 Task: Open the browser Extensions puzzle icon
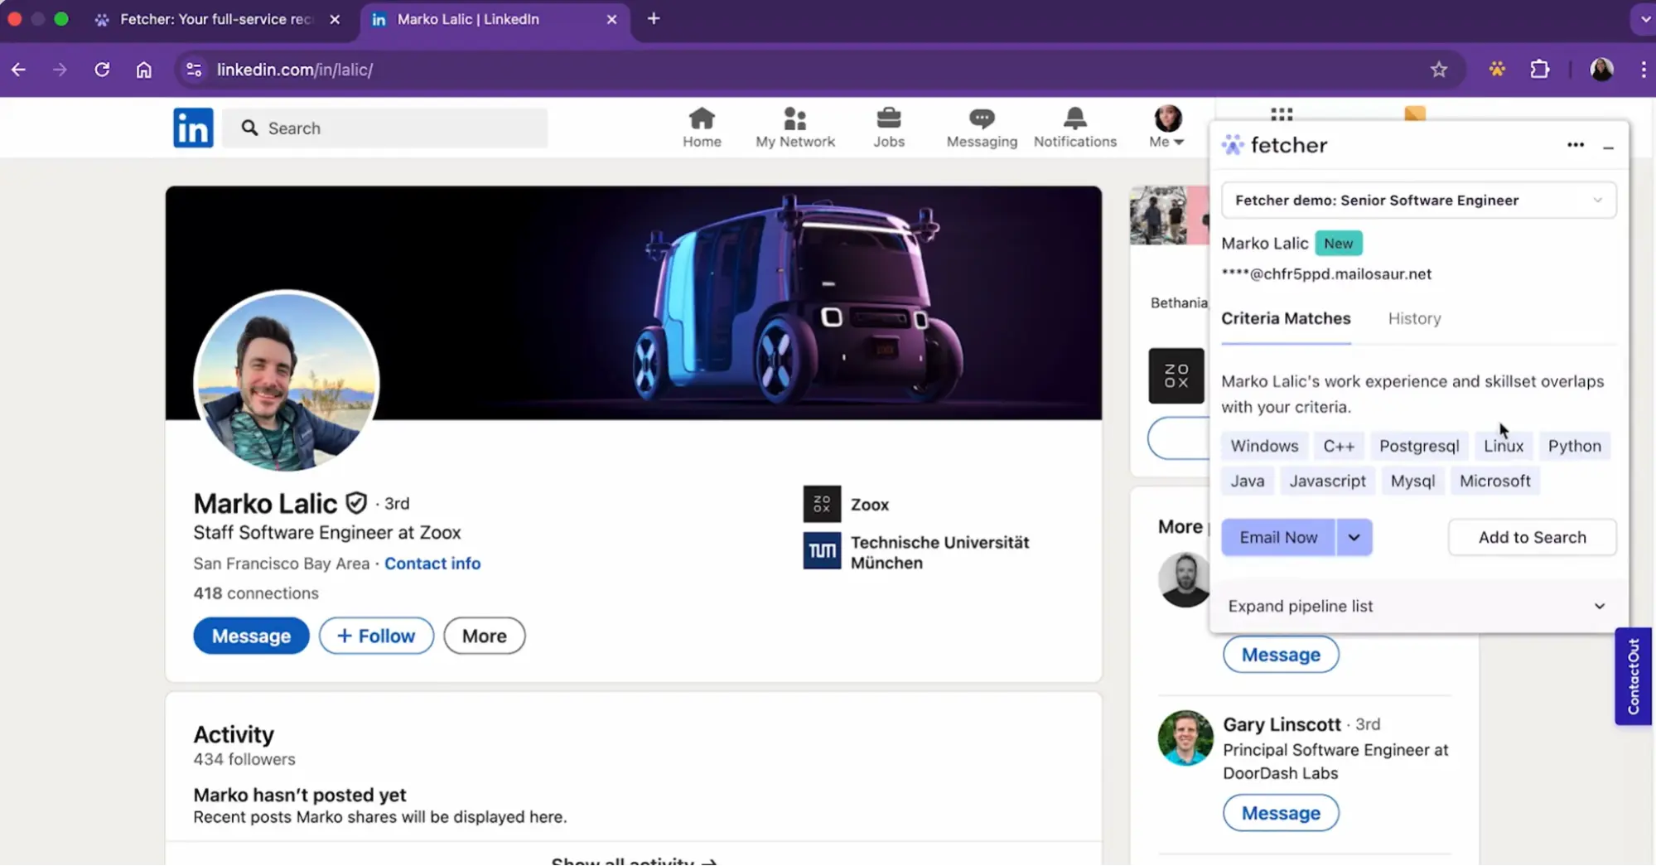pos(1539,69)
